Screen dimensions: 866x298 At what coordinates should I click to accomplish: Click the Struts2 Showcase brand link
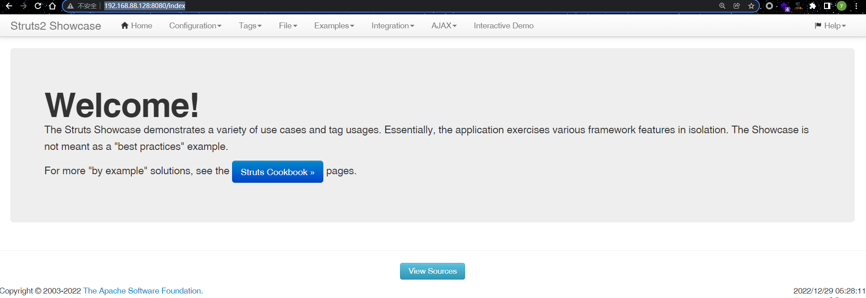56,26
